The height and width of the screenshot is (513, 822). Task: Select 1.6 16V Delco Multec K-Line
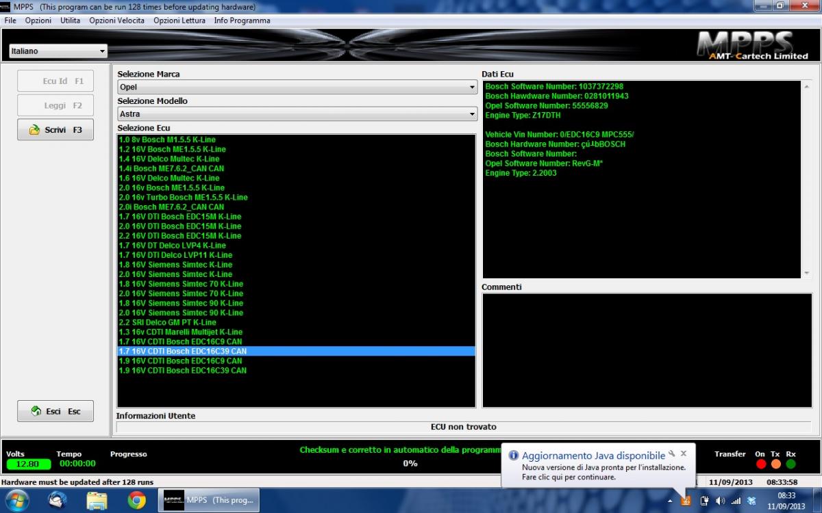[297, 178]
